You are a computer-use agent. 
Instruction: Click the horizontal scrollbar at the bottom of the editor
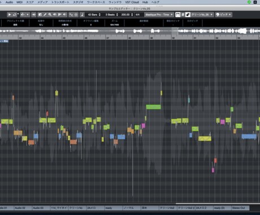pyautogui.click(x=218, y=204)
